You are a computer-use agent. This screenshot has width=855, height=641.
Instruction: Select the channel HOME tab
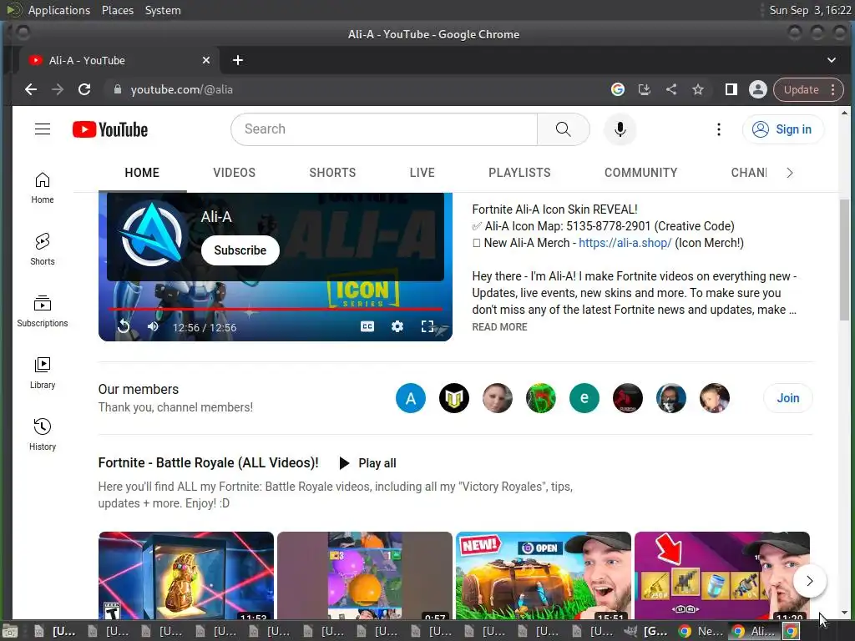(x=142, y=173)
